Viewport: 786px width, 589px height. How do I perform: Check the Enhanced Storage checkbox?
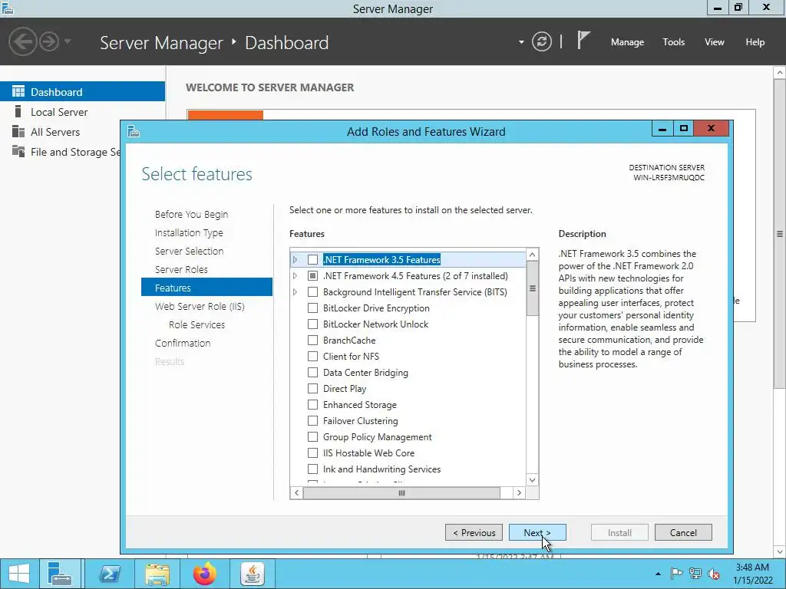coord(313,404)
